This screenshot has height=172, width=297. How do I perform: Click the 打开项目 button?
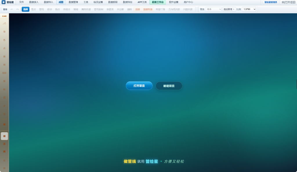point(139,86)
